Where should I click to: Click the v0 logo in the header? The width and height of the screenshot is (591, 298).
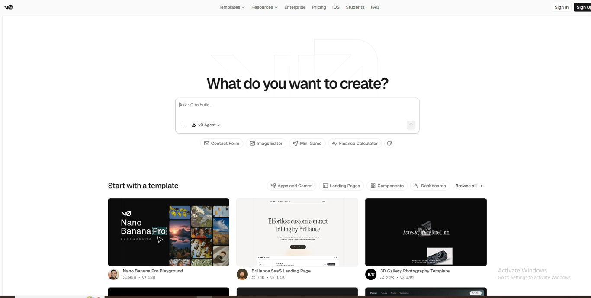pos(8,7)
